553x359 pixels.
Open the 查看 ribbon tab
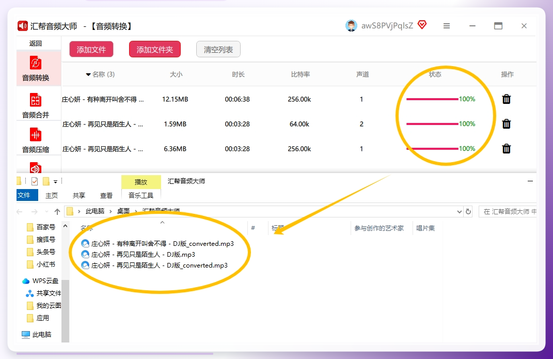pos(106,195)
